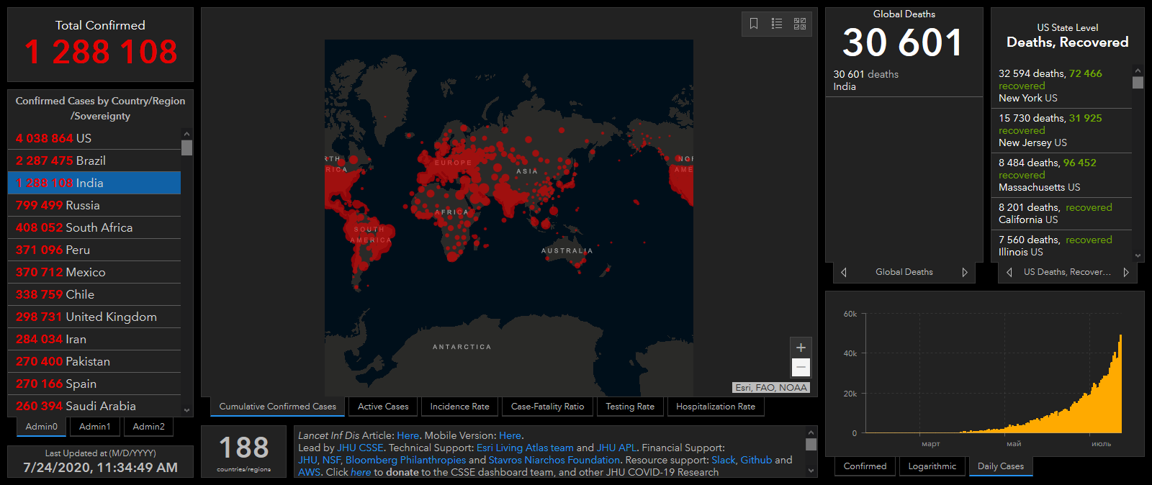
Task: Go to next US Deaths panel arrow
Action: (1126, 272)
